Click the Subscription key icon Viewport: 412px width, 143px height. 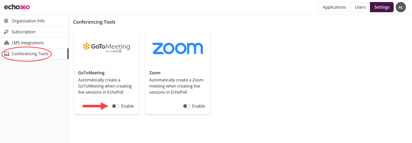6,32
